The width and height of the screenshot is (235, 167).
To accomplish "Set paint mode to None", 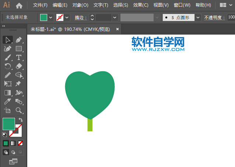I will (x=20, y=143).
